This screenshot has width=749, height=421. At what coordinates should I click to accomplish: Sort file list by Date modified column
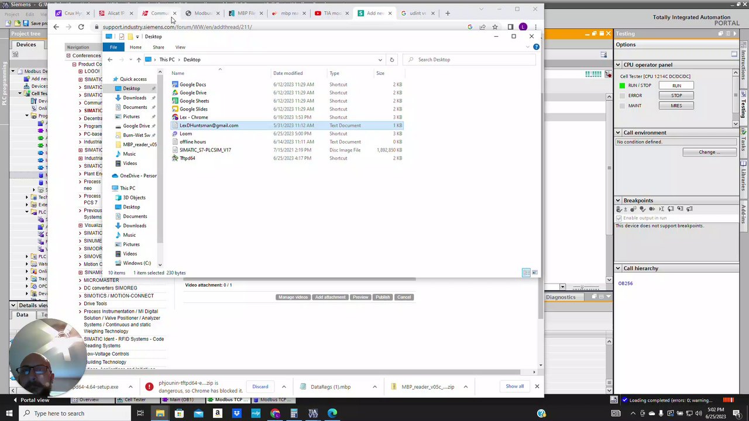pyautogui.click(x=288, y=74)
